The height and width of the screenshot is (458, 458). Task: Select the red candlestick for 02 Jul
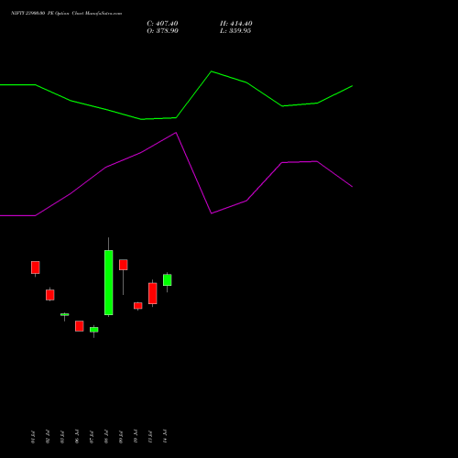[50, 295]
